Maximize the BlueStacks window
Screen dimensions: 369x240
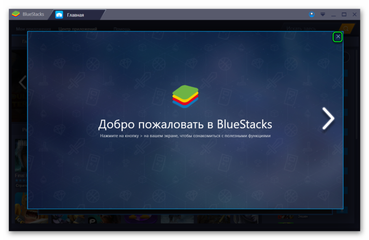344,14
